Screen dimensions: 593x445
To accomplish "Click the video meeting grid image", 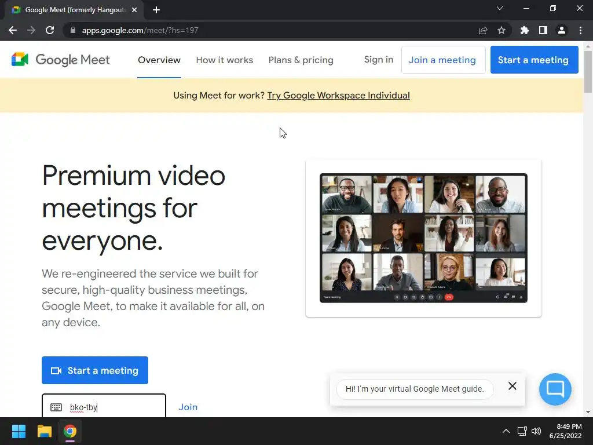I will (423, 238).
